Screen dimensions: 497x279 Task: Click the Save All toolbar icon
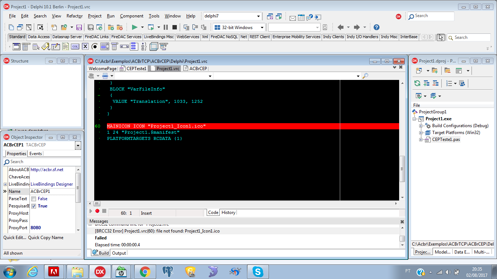tap(91, 27)
